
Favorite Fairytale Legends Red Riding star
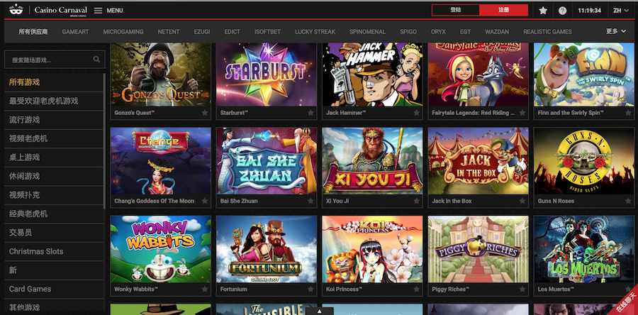click(x=522, y=113)
